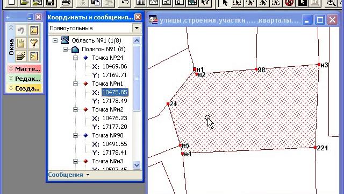Click the X value 10476.23
Screen dimensions: 344x194
pos(114,118)
